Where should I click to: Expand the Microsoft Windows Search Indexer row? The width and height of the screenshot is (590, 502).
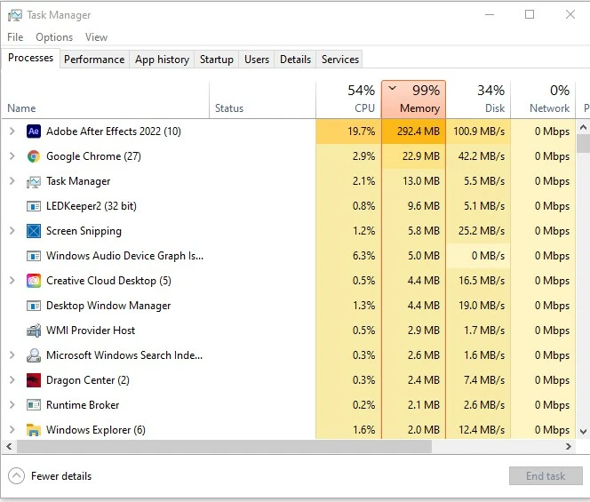(x=12, y=355)
